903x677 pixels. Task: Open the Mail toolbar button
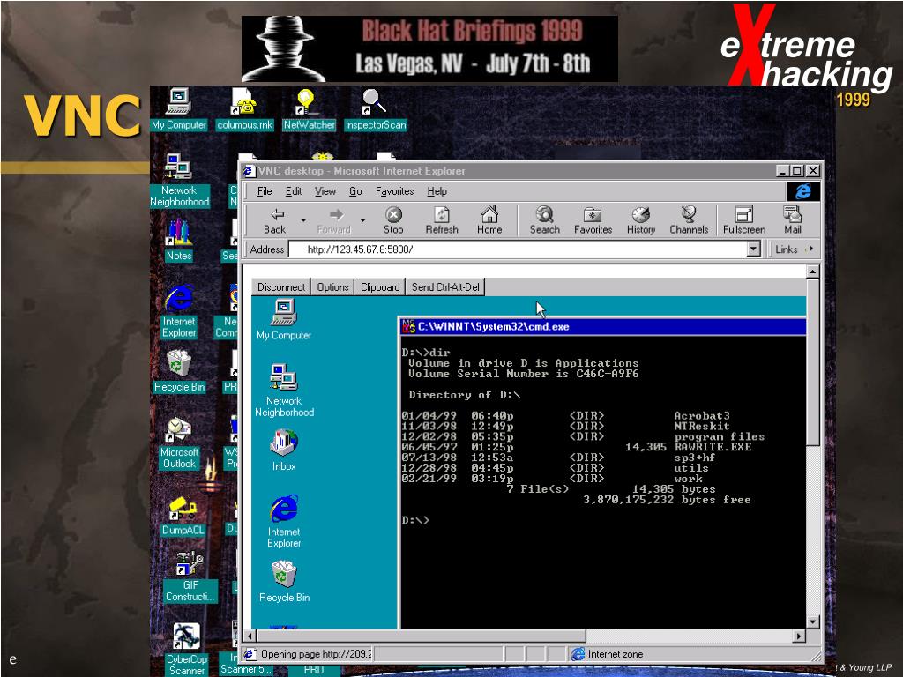[793, 220]
